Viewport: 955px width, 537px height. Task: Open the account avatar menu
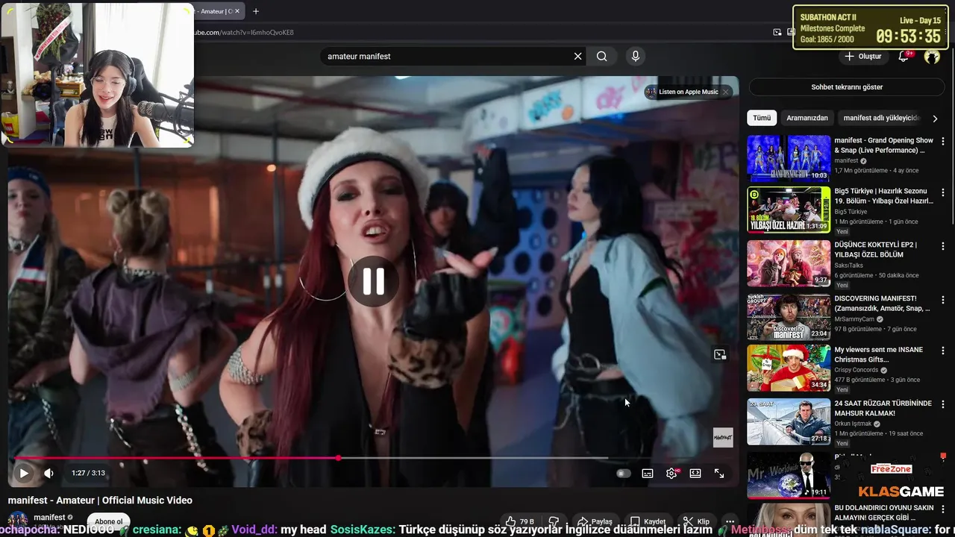[x=932, y=56]
